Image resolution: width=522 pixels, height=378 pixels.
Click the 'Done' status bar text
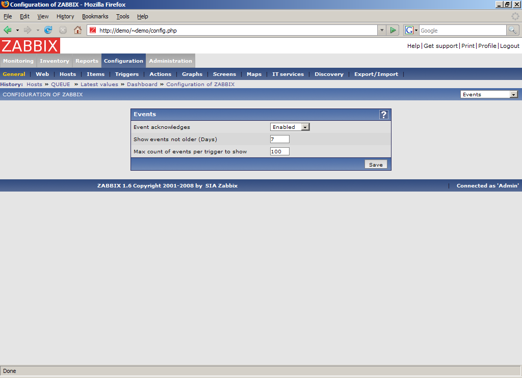[x=10, y=371]
